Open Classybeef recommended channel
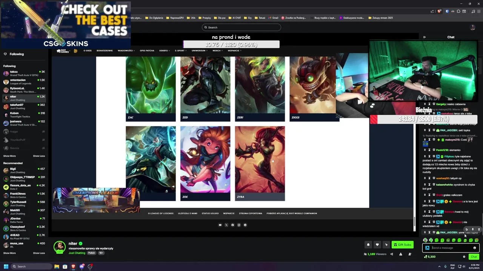Screen dimensions: 483x271 tap(24, 228)
